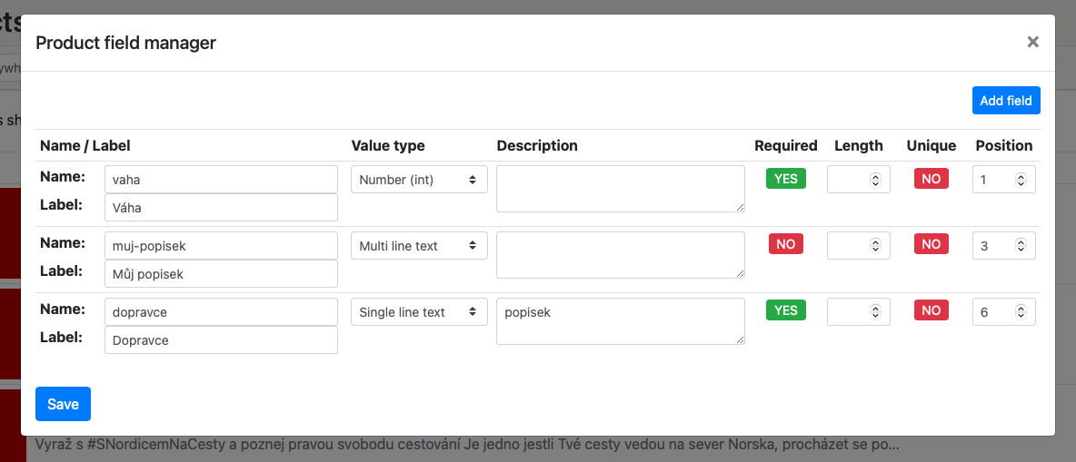Click the Label input containing Dopravce

221,340
